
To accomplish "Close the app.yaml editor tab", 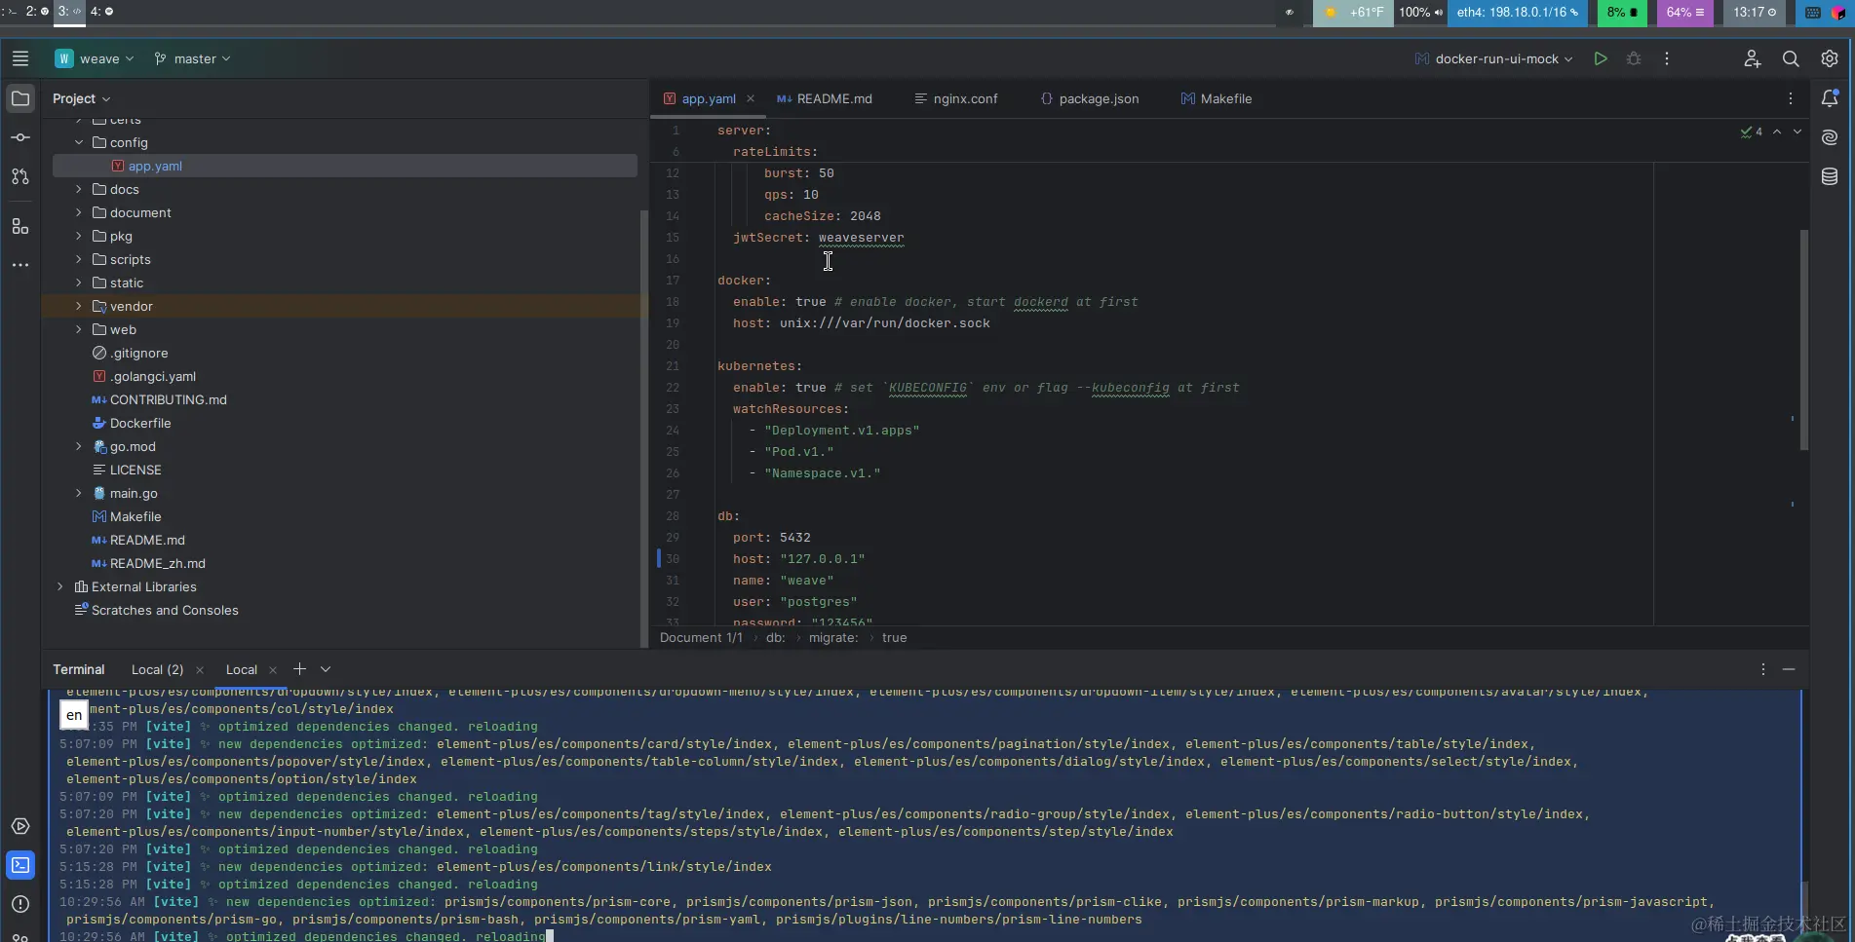I will [x=751, y=98].
